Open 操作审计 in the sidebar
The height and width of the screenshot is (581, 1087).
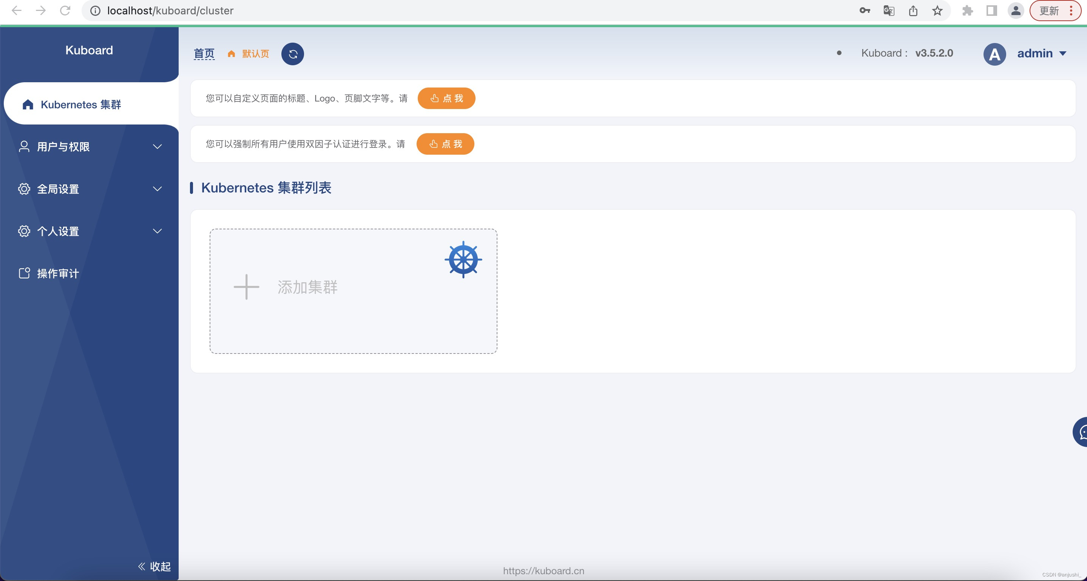click(58, 274)
